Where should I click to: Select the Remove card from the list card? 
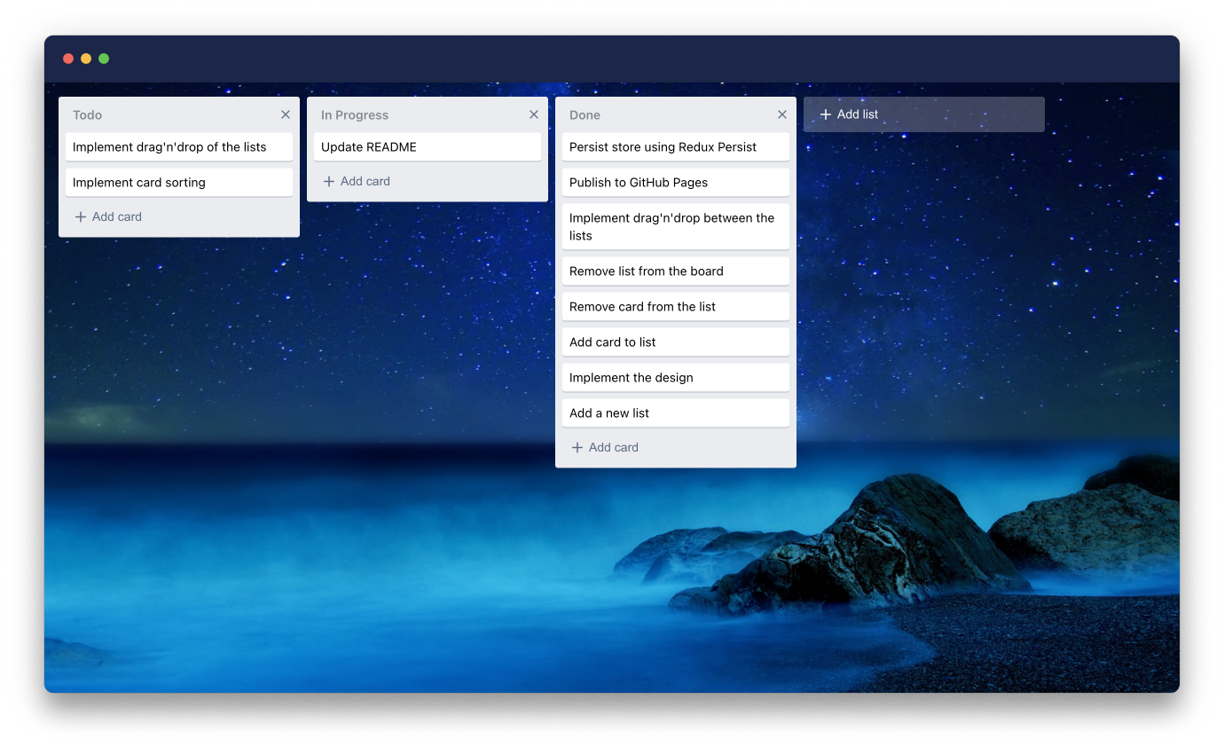pos(675,306)
